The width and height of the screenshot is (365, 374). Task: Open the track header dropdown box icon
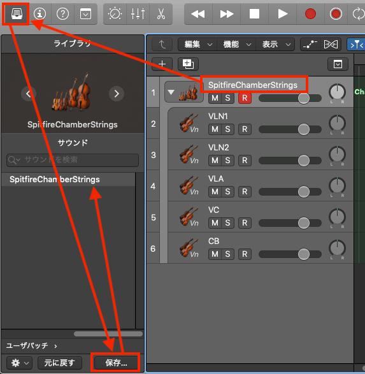pyautogui.click(x=338, y=64)
